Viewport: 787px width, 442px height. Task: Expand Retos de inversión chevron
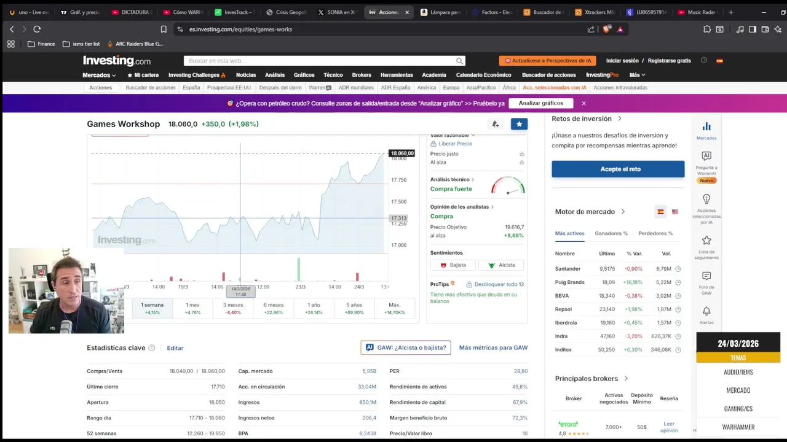click(x=619, y=118)
